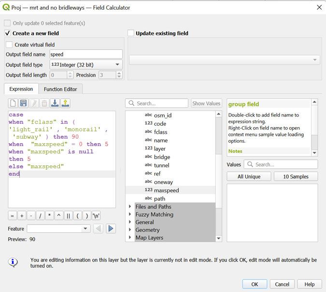Click the save expression icon

[x=23, y=103]
